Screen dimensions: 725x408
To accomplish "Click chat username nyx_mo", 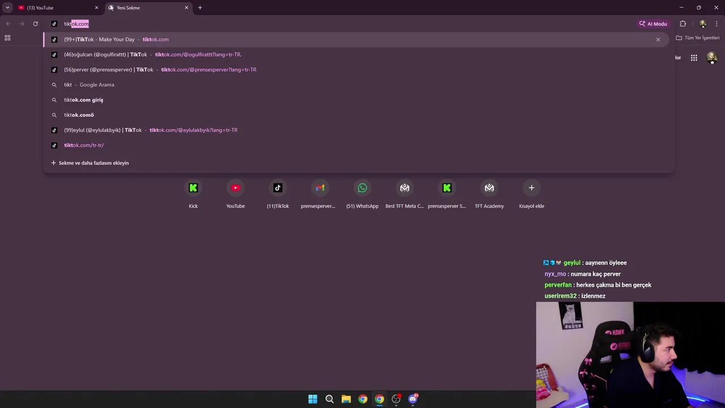I will click(x=555, y=274).
